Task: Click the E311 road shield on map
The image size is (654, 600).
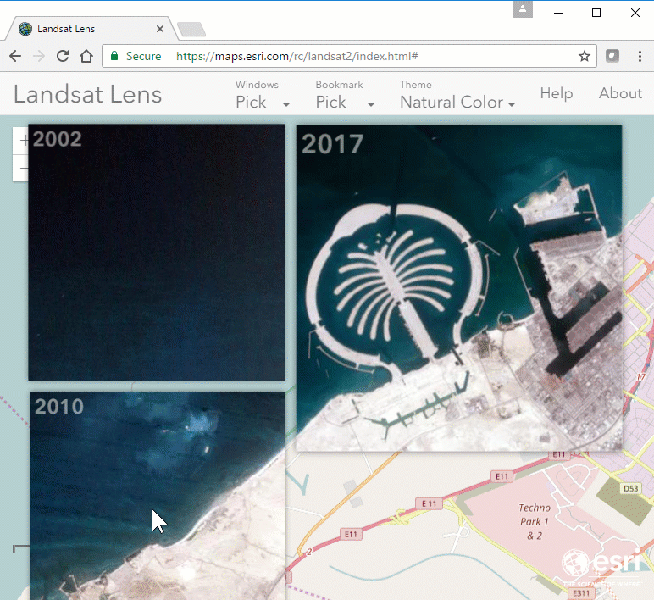Action: (x=581, y=593)
